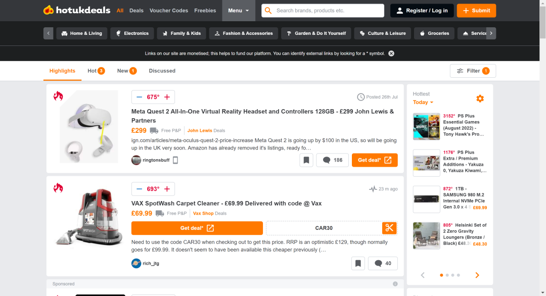Open Meta Quest 2 deal title
The height and width of the screenshot is (296, 546).
tap(262, 116)
